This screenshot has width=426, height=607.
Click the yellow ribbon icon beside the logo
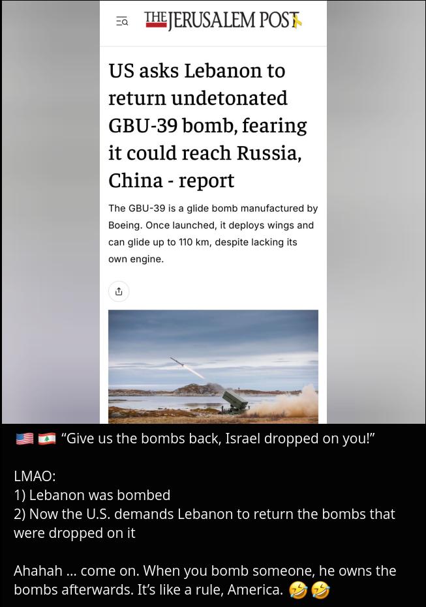click(297, 22)
